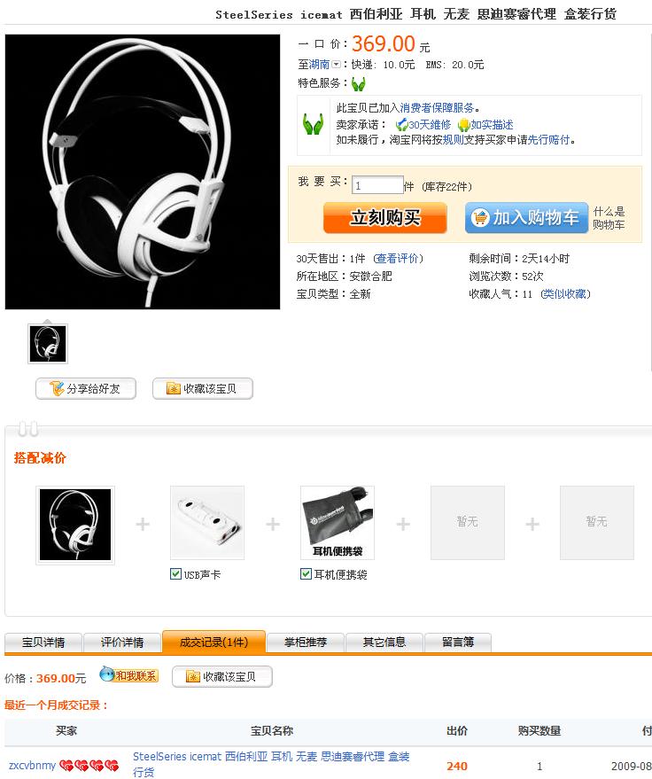Uncheck the 耳机便携袋 checkbox

tap(306, 573)
